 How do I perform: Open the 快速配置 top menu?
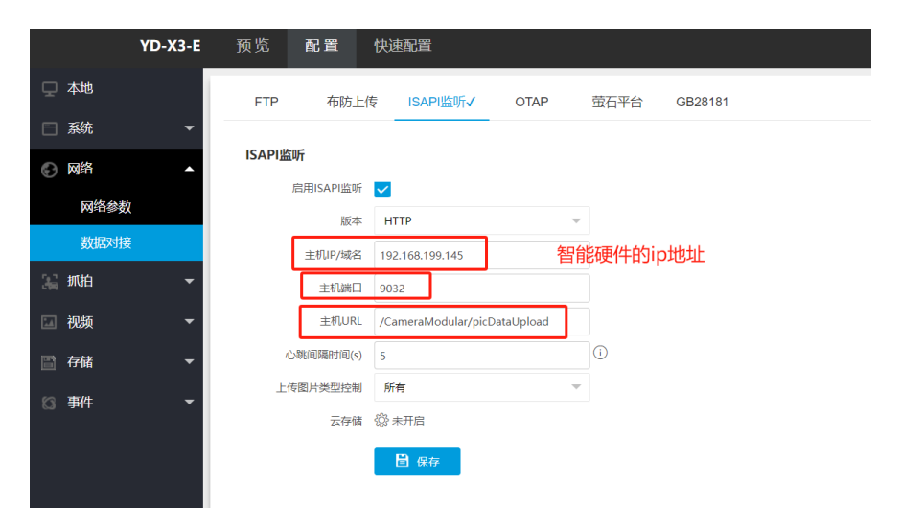click(403, 46)
